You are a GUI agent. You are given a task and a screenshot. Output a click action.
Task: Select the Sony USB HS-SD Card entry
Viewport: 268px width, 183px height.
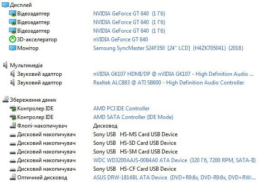click(x=135, y=143)
